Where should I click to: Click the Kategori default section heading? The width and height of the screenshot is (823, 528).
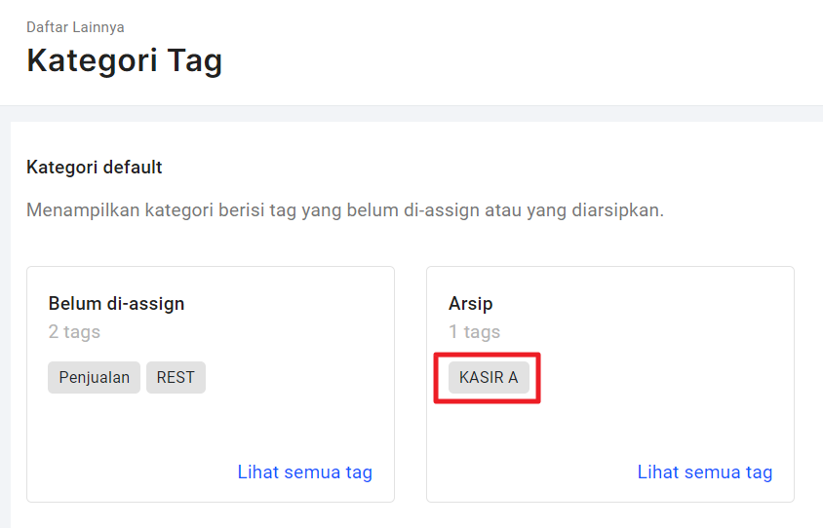point(94,168)
